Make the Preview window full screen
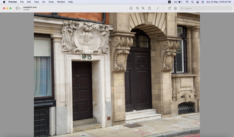This screenshot has width=234, height=137. tap(10, 8)
